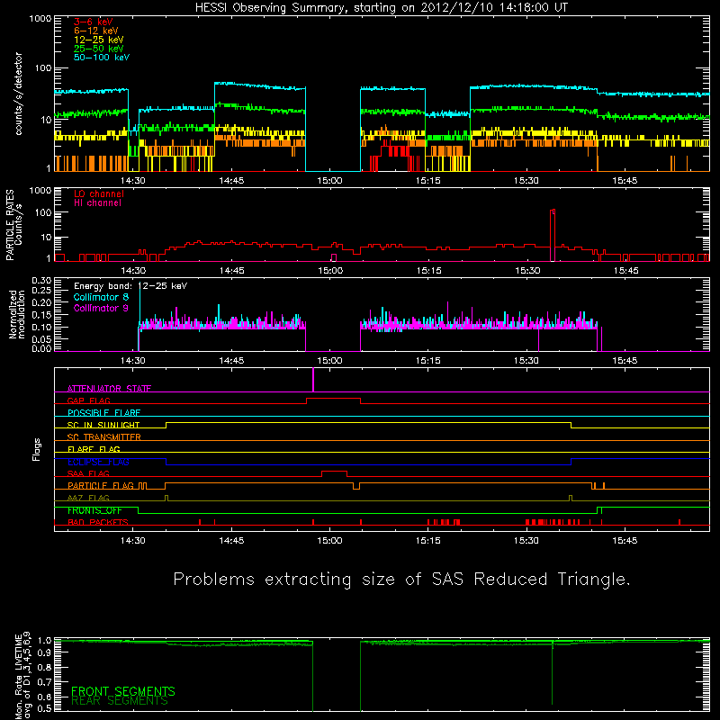
Task: Click the raised SAA_FLAG segment near 15:00
Action: point(334,472)
